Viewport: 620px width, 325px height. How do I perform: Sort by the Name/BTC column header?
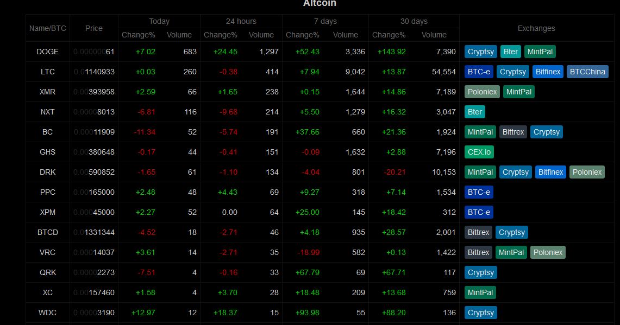(47, 28)
